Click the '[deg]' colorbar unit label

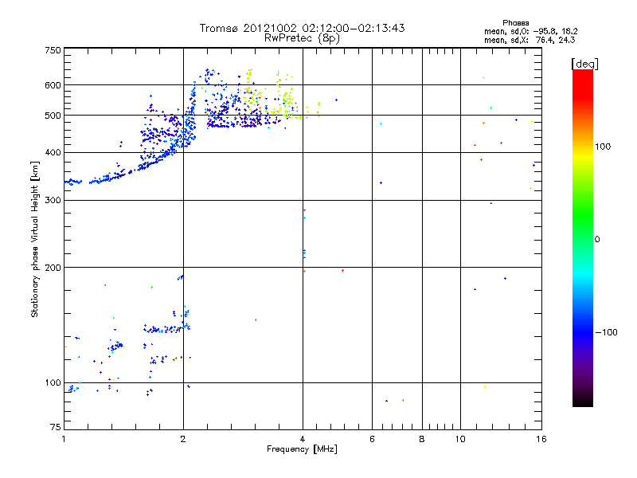point(584,64)
